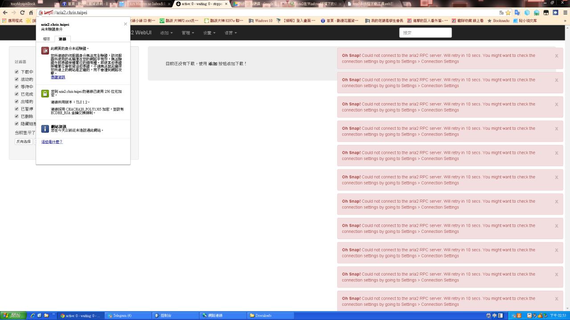The height and width of the screenshot is (320, 570).
Task: Toggle the 活动的 filter checkbox
Action: [x=16, y=79]
